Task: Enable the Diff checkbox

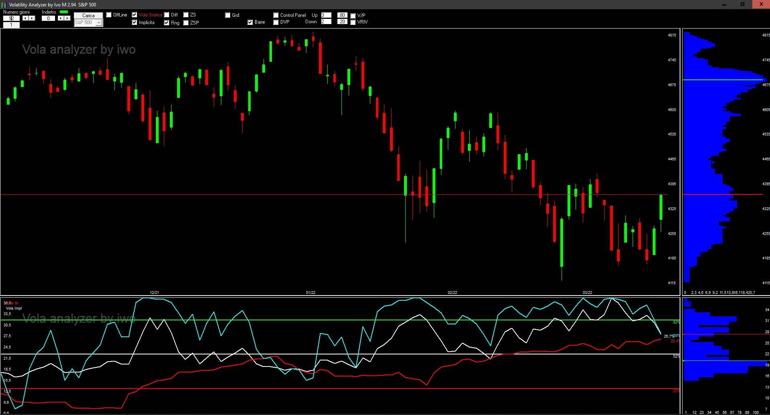Action: (167, 15)
